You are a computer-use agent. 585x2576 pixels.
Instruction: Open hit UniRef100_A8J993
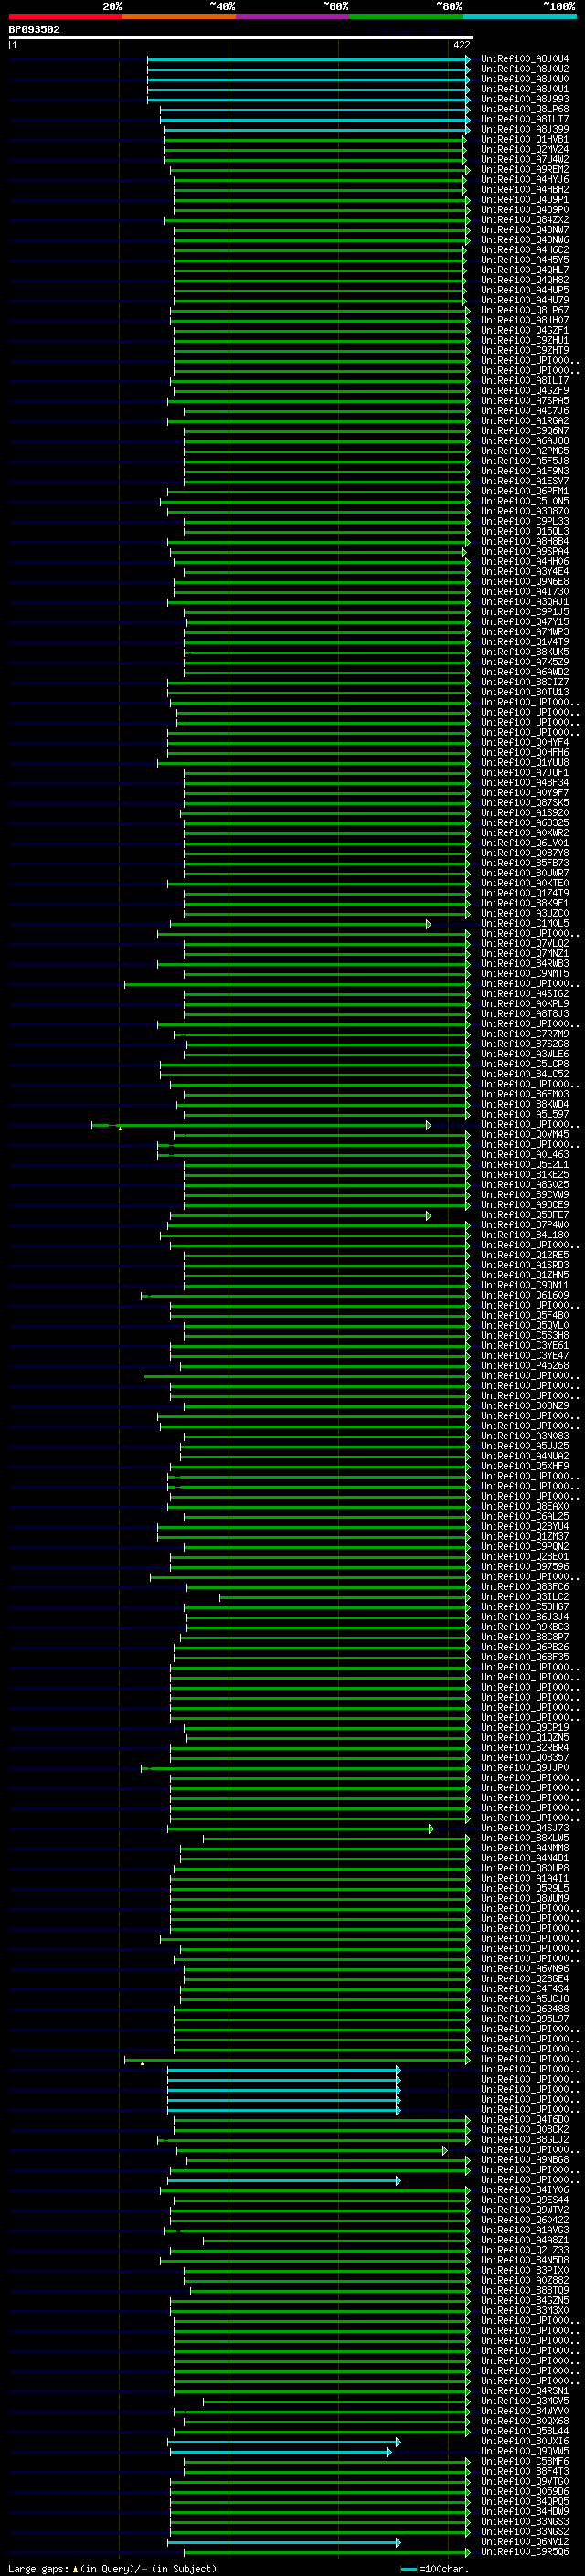pos(525,99)
